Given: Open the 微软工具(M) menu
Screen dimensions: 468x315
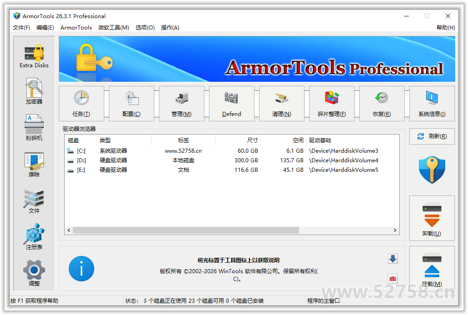Looking at the screenshot, I should pos(114,27).
